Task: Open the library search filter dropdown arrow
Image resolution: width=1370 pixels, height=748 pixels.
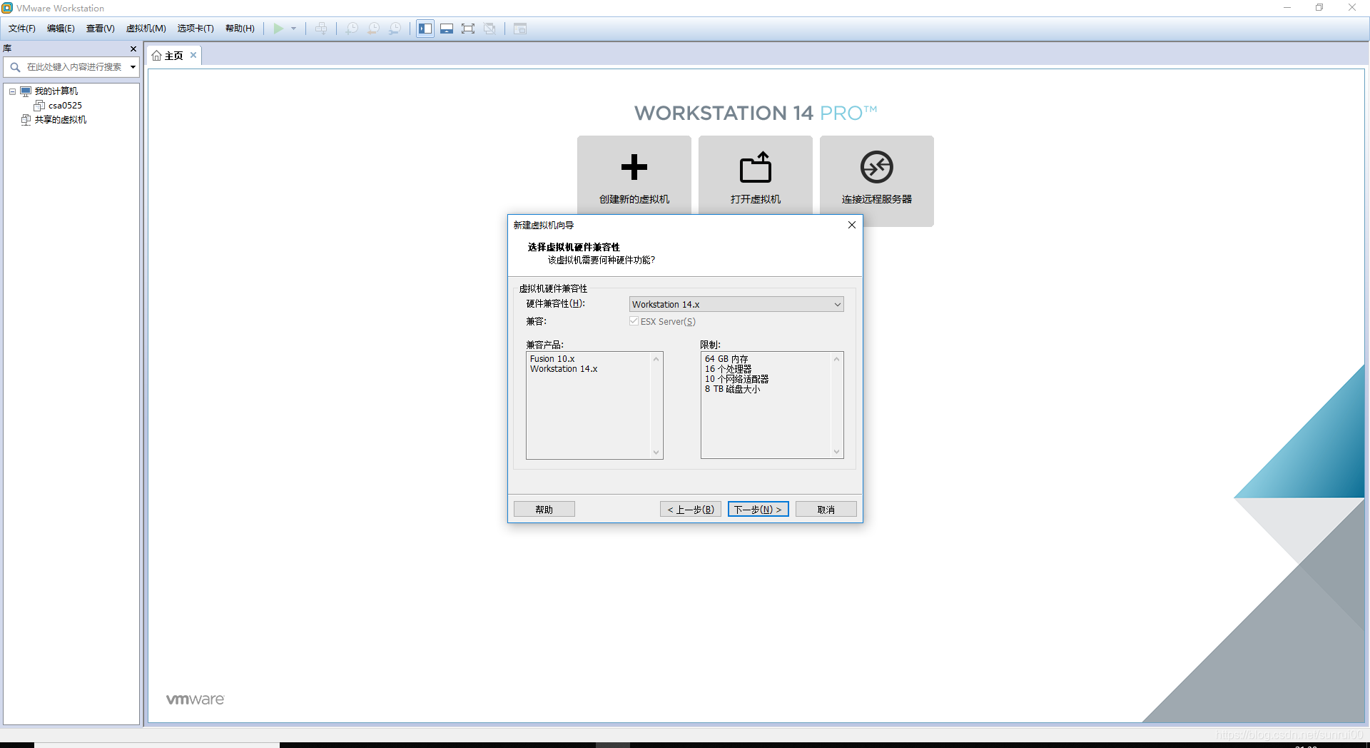Action: coord(133,67)
